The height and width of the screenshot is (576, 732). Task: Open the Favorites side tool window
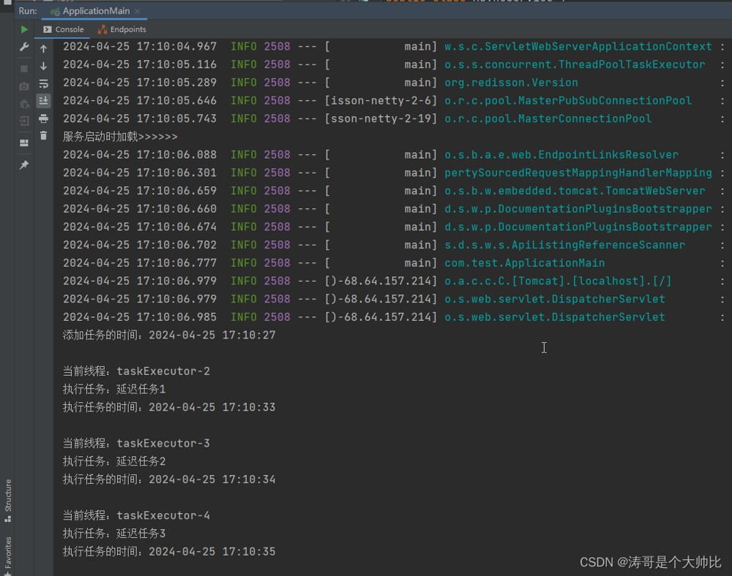click(x=8, y=556)
